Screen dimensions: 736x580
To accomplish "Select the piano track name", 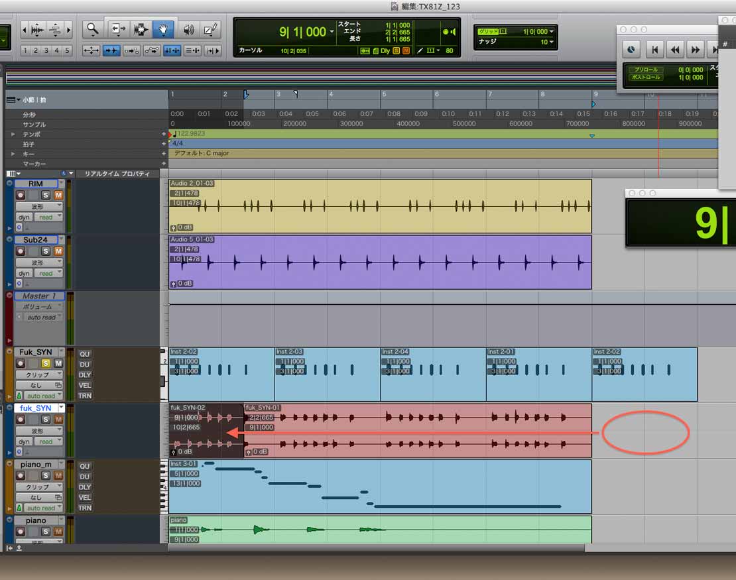I will 36,520.
